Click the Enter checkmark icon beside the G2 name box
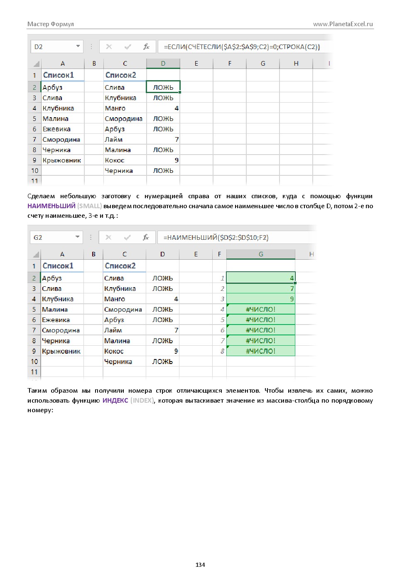 tap(127, 237)
